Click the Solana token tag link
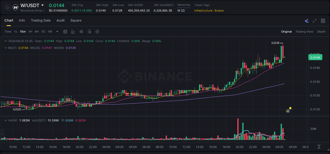This screenshot has height=154, width=330. coord(219,11)
